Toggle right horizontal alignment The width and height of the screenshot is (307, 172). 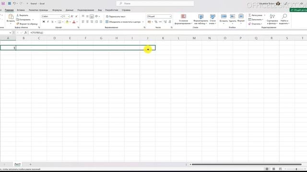[92, 22]
